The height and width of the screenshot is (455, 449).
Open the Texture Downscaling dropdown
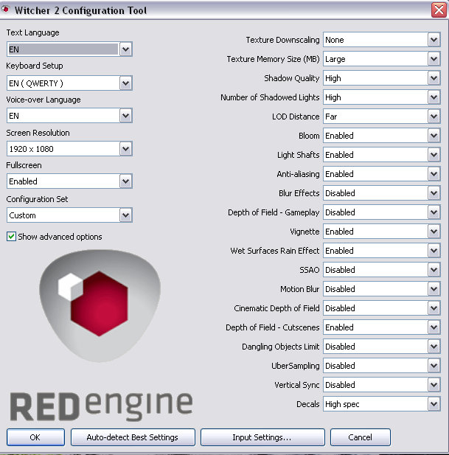pyautogui.click(x=382, y=40)
